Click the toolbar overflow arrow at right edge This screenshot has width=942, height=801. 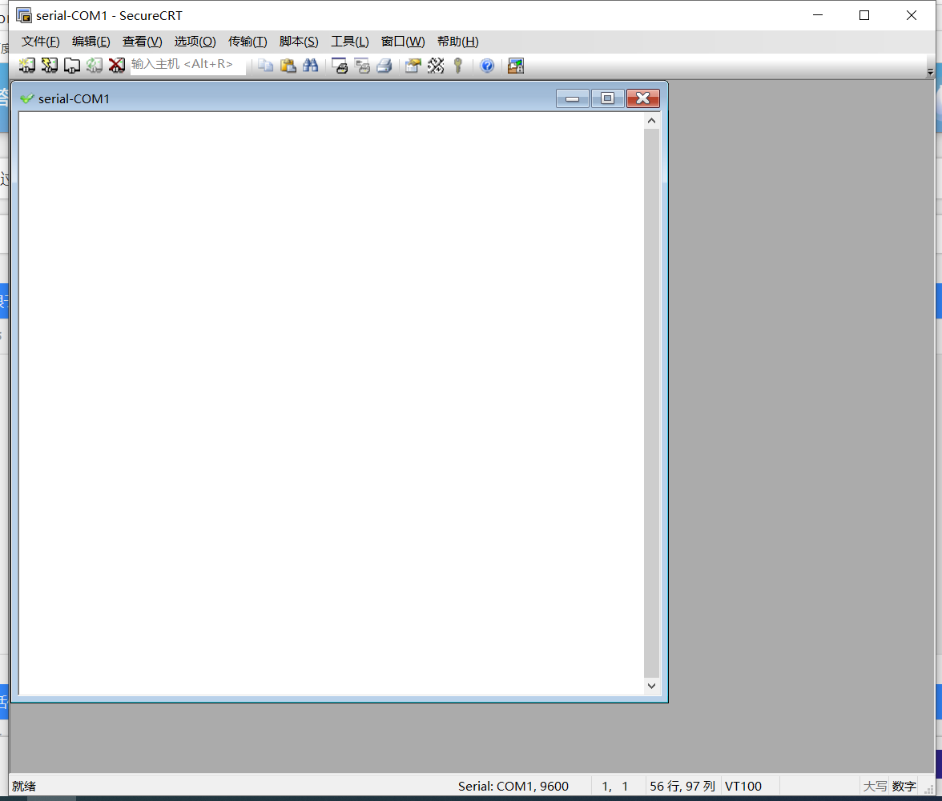pos(930,71)
